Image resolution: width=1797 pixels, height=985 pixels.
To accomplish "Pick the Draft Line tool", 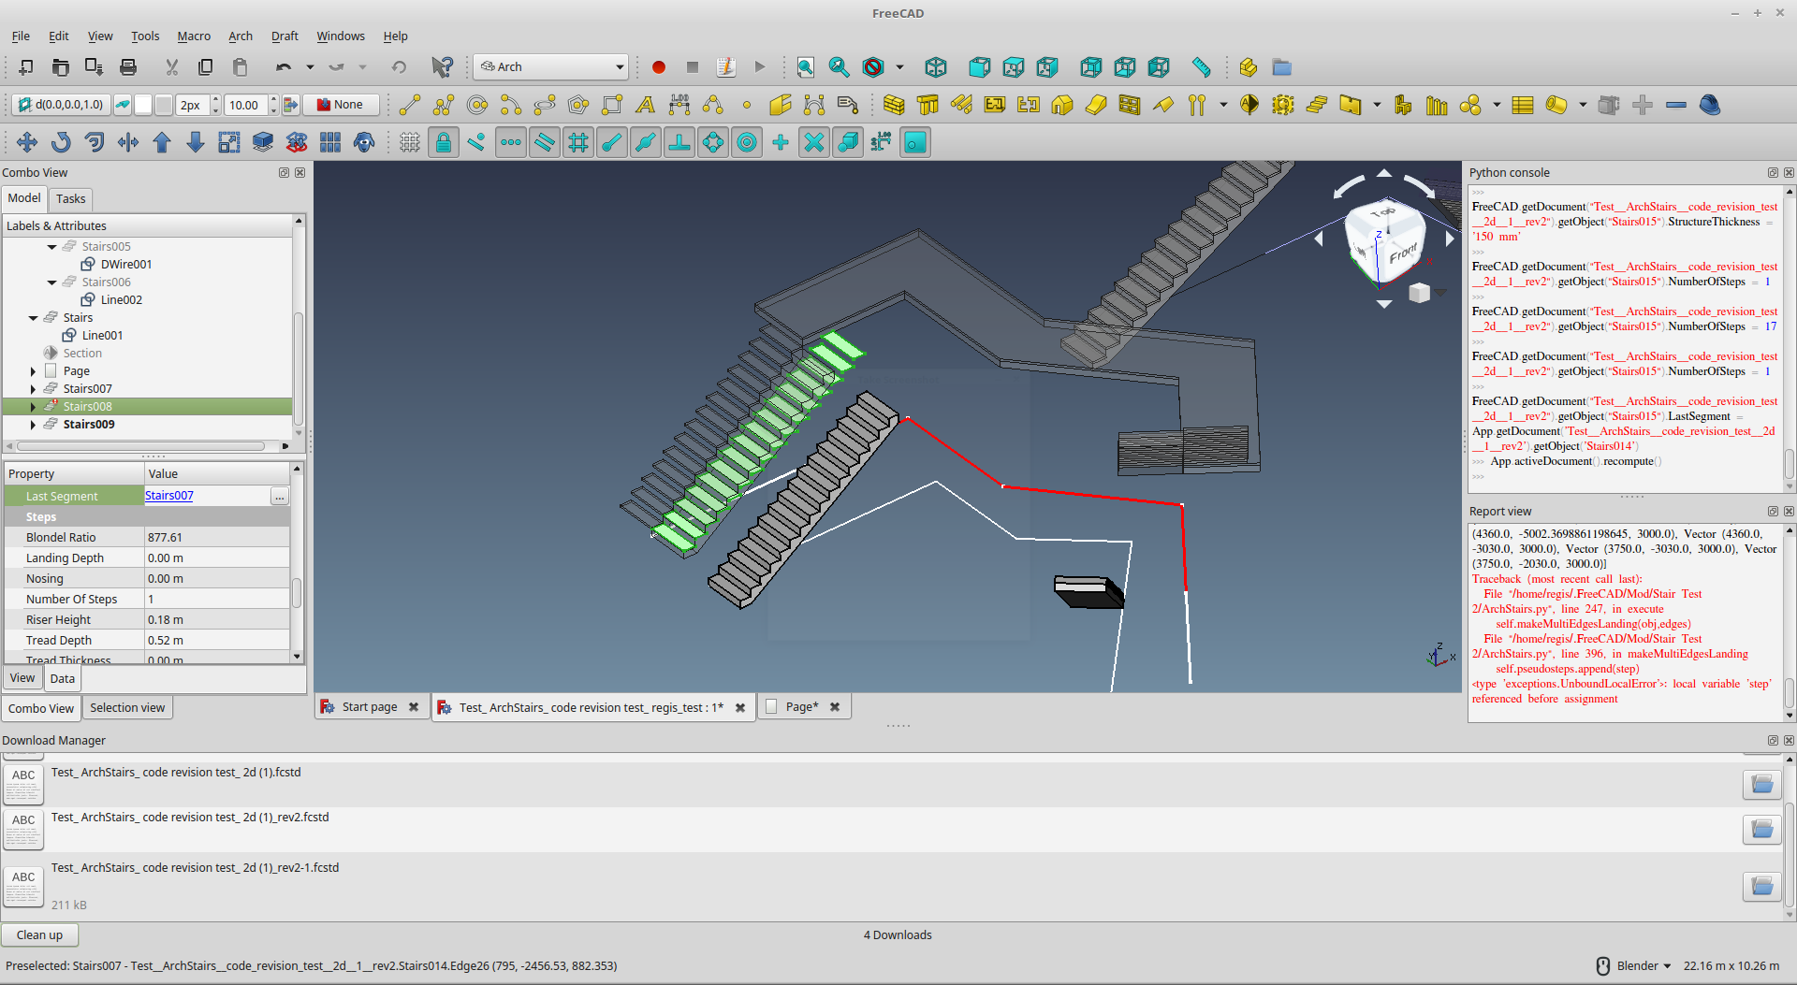I will point(410,105).
